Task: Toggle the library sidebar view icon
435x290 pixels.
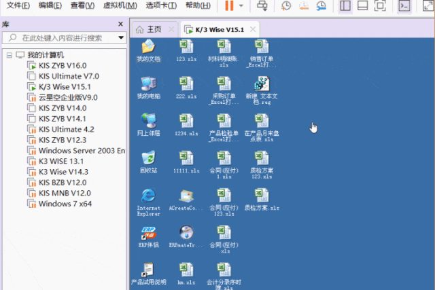Action: pyautogui.click(x=345, y=5)
